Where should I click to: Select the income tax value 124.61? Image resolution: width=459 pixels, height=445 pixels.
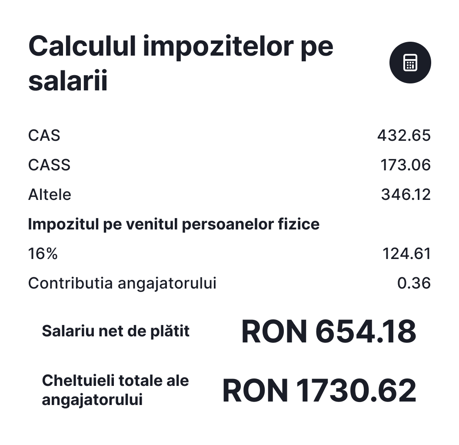tap(406, 254)
